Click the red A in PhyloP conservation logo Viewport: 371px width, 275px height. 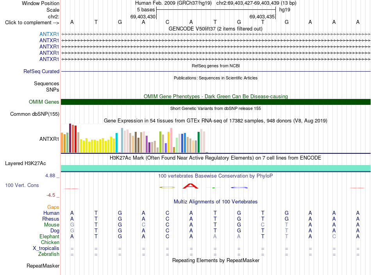pyautogui.click(x=191, y=186)
